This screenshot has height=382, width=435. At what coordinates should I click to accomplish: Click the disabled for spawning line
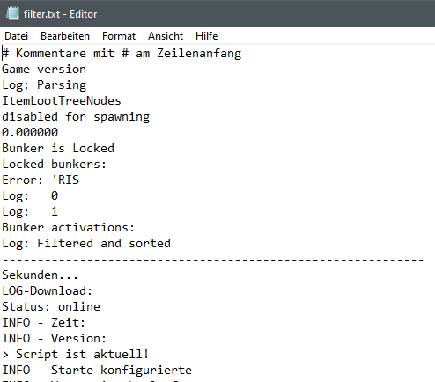pos(76,117)
